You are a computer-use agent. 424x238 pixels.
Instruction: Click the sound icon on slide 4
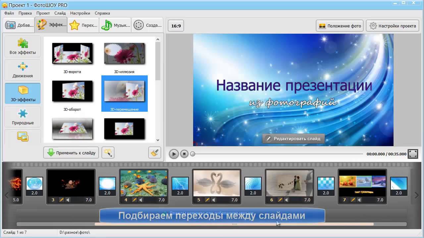tap(141, 200)
